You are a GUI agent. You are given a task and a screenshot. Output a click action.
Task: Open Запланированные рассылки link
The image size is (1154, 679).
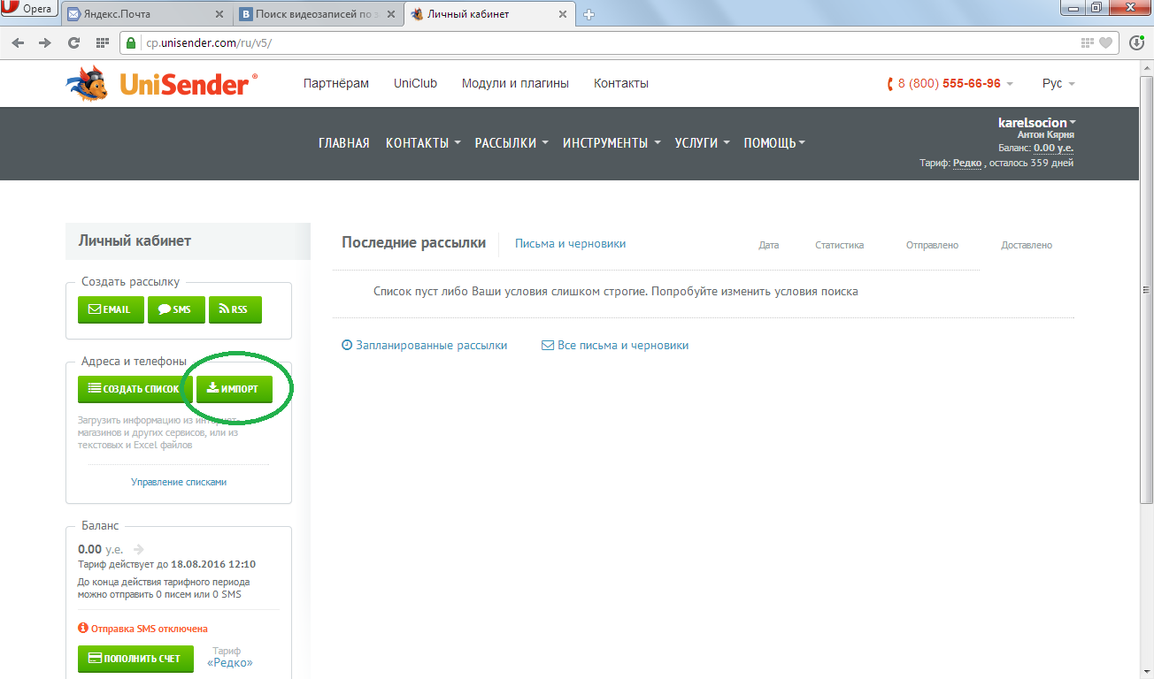point(425,346)
